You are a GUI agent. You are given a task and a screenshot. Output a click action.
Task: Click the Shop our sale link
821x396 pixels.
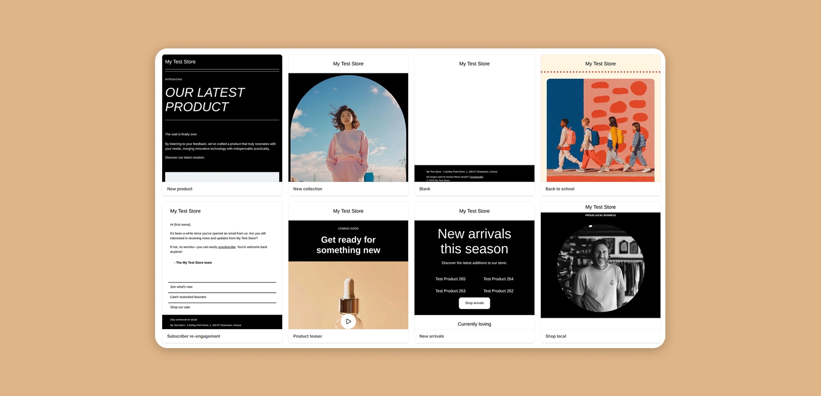tap(180, 307)
